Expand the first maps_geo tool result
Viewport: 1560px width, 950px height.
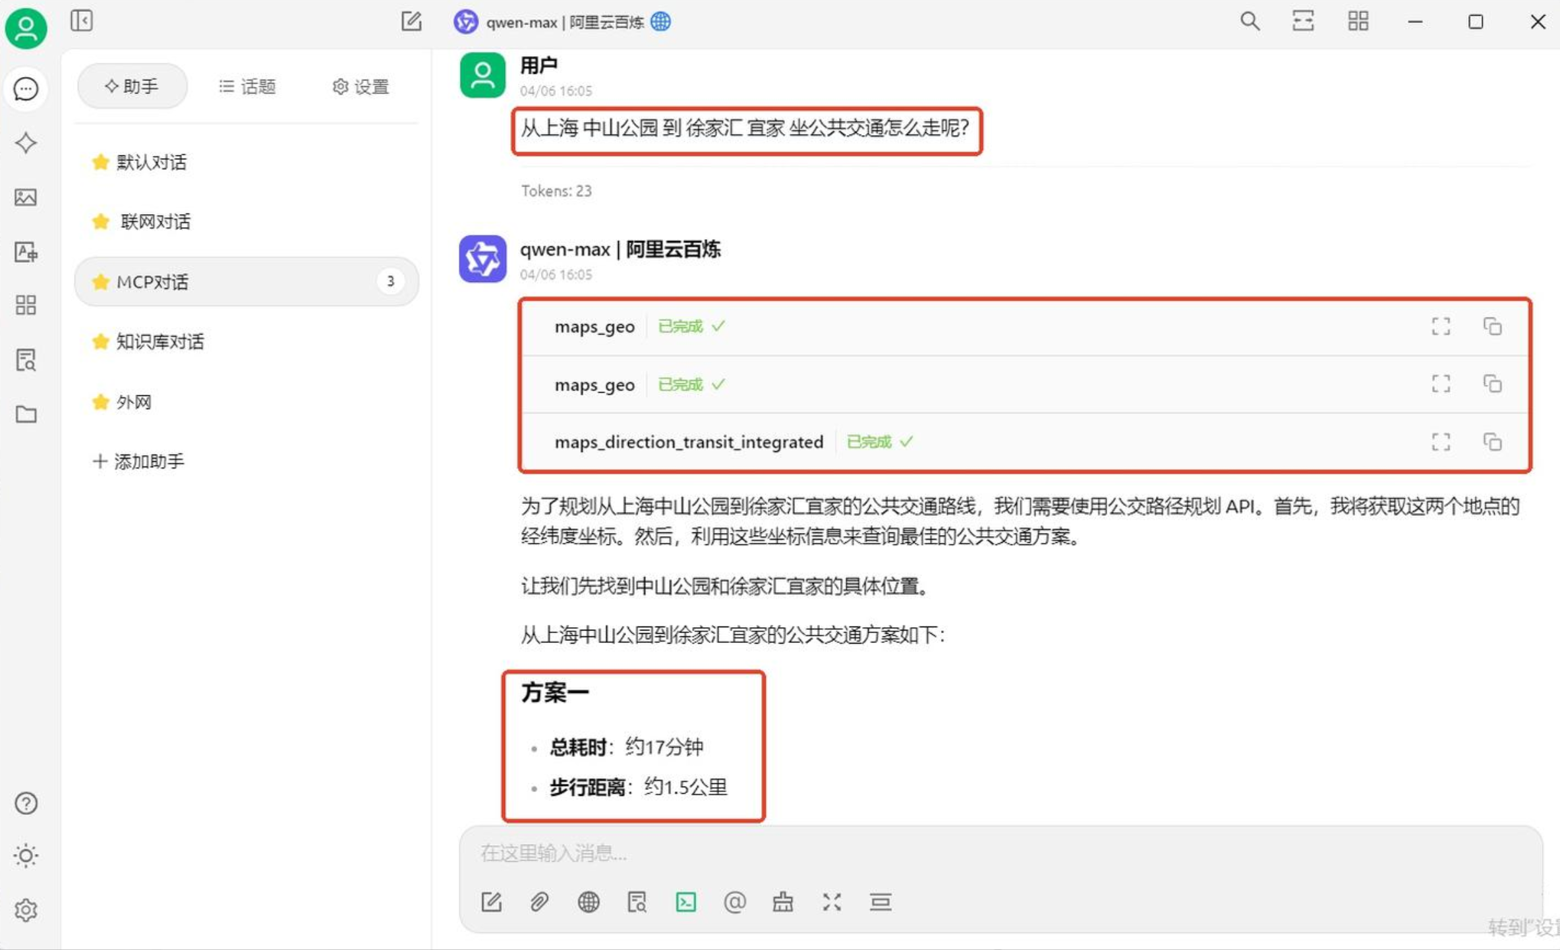pos(1441,326)
